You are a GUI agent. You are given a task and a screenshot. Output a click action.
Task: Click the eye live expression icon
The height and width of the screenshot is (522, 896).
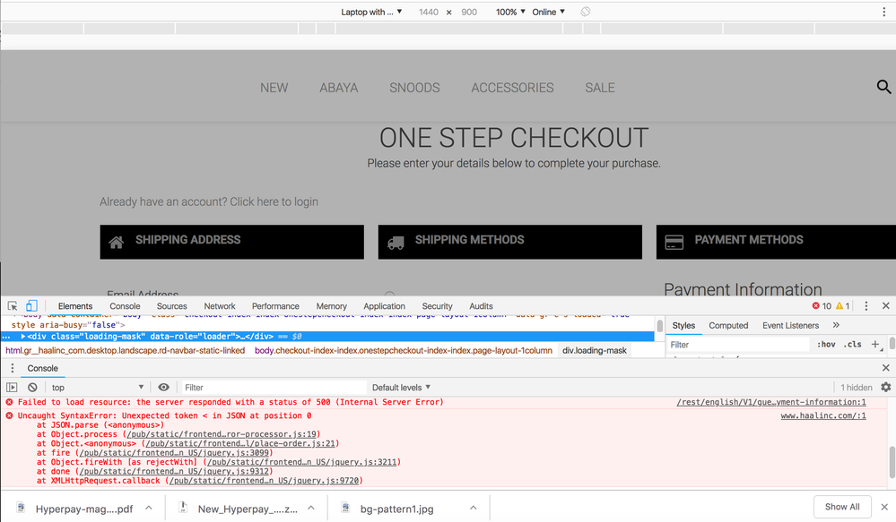pyautogui.click(x=163, y=388)
